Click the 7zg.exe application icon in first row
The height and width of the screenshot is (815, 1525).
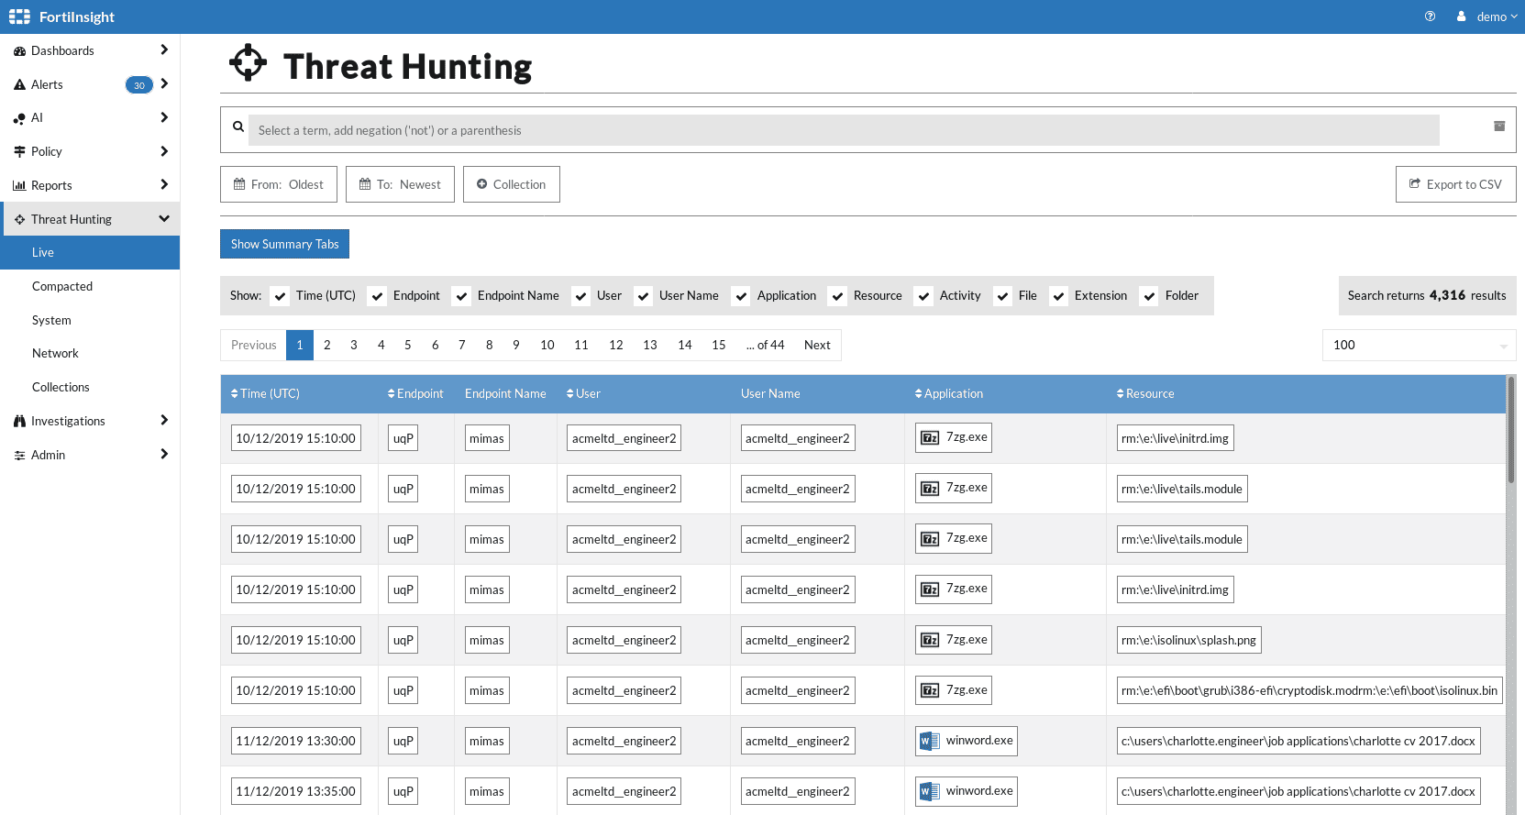click(x=930, y=438)
